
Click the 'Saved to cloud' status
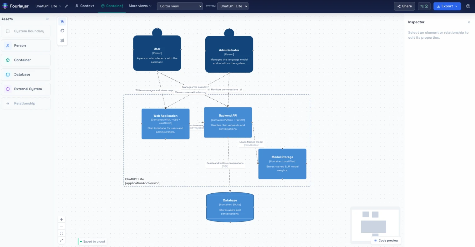click(92, 241)
